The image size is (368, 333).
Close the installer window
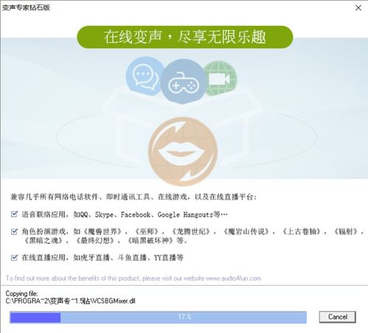pyautogui.click(x=358, y=8)
